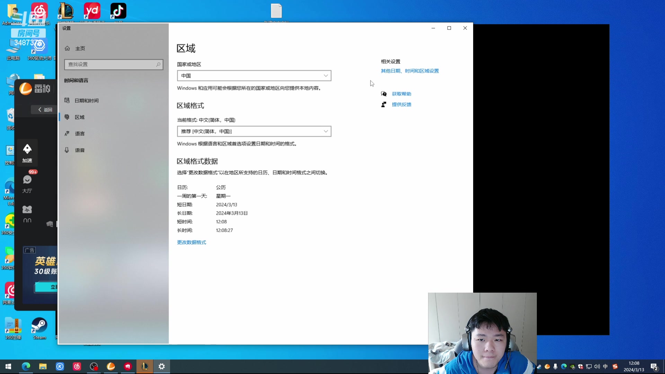The width and height of the screenshot is (665, 374).
Task: Open NetEase Cloud Music from the taskbar
Action: (77, 366)
